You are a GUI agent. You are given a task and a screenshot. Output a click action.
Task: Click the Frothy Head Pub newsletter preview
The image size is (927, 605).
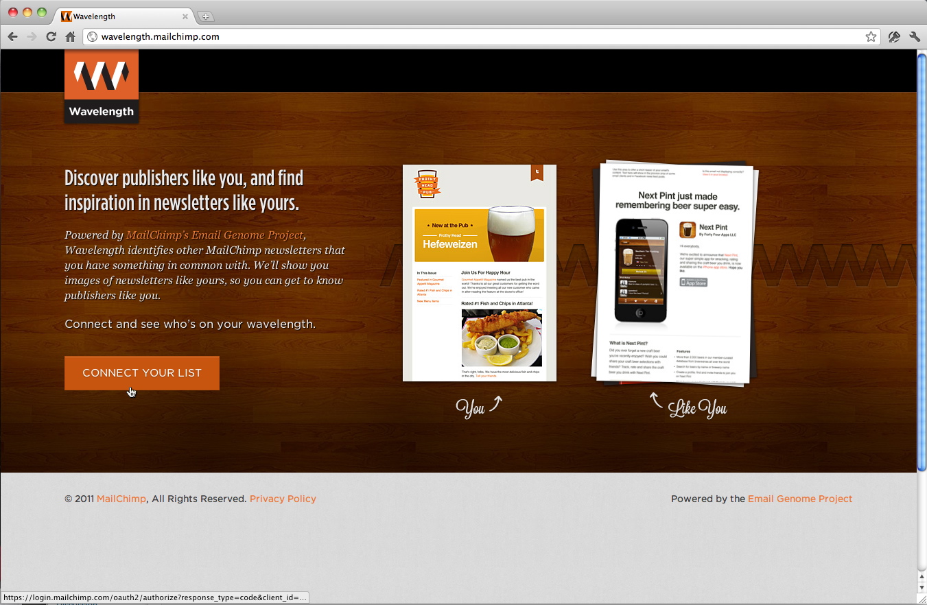pos(480,273)
